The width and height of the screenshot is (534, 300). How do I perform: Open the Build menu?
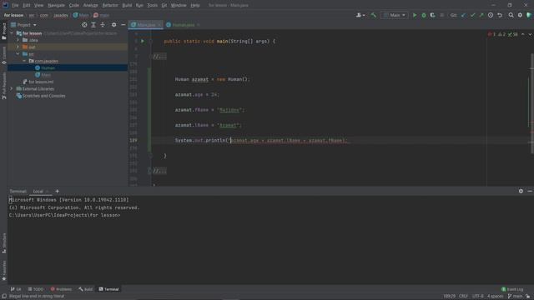127,6
